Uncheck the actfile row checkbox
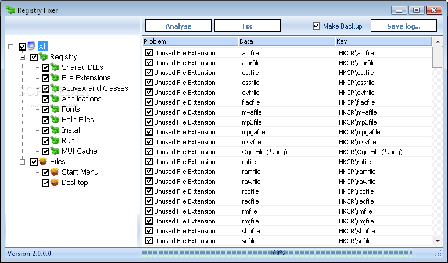The image size is (448, 263). (149, 52)
